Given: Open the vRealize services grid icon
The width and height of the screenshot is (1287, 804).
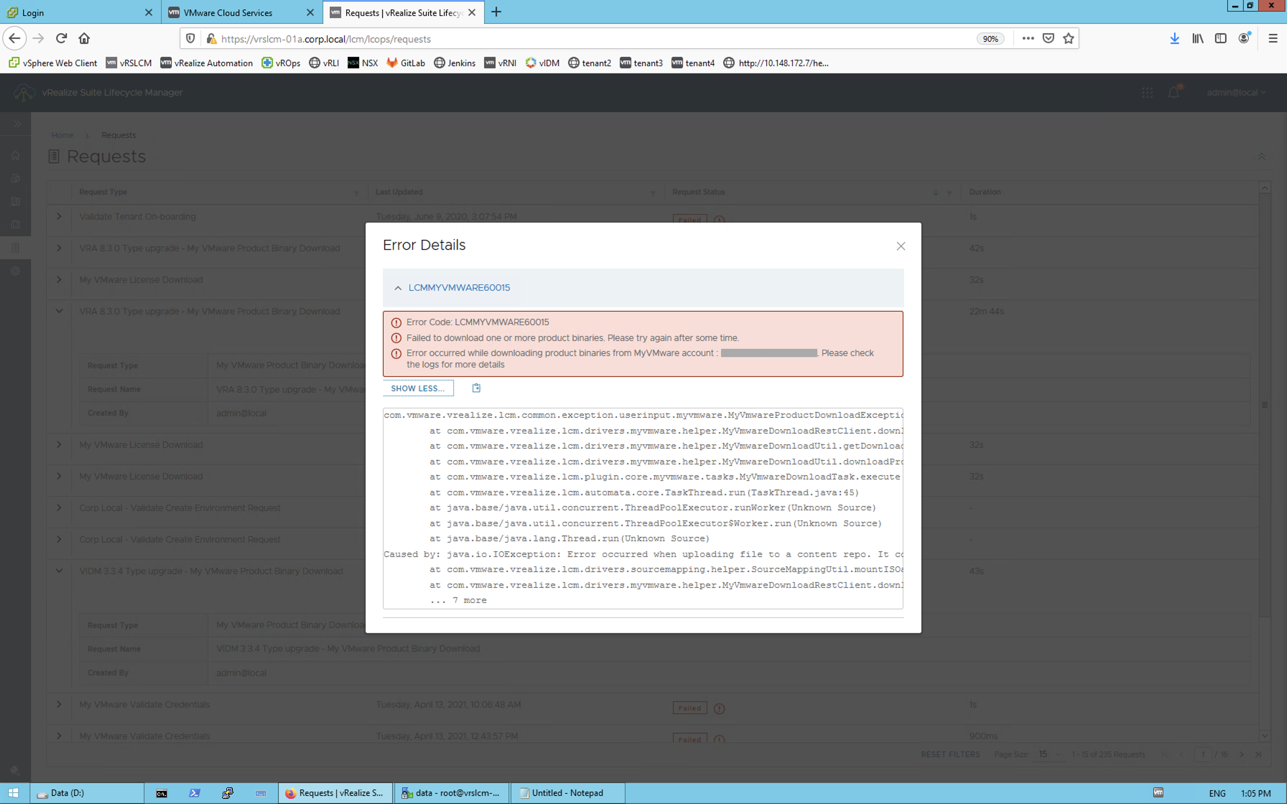Looking at the screenshot, I should click(x=1147, y=93).
